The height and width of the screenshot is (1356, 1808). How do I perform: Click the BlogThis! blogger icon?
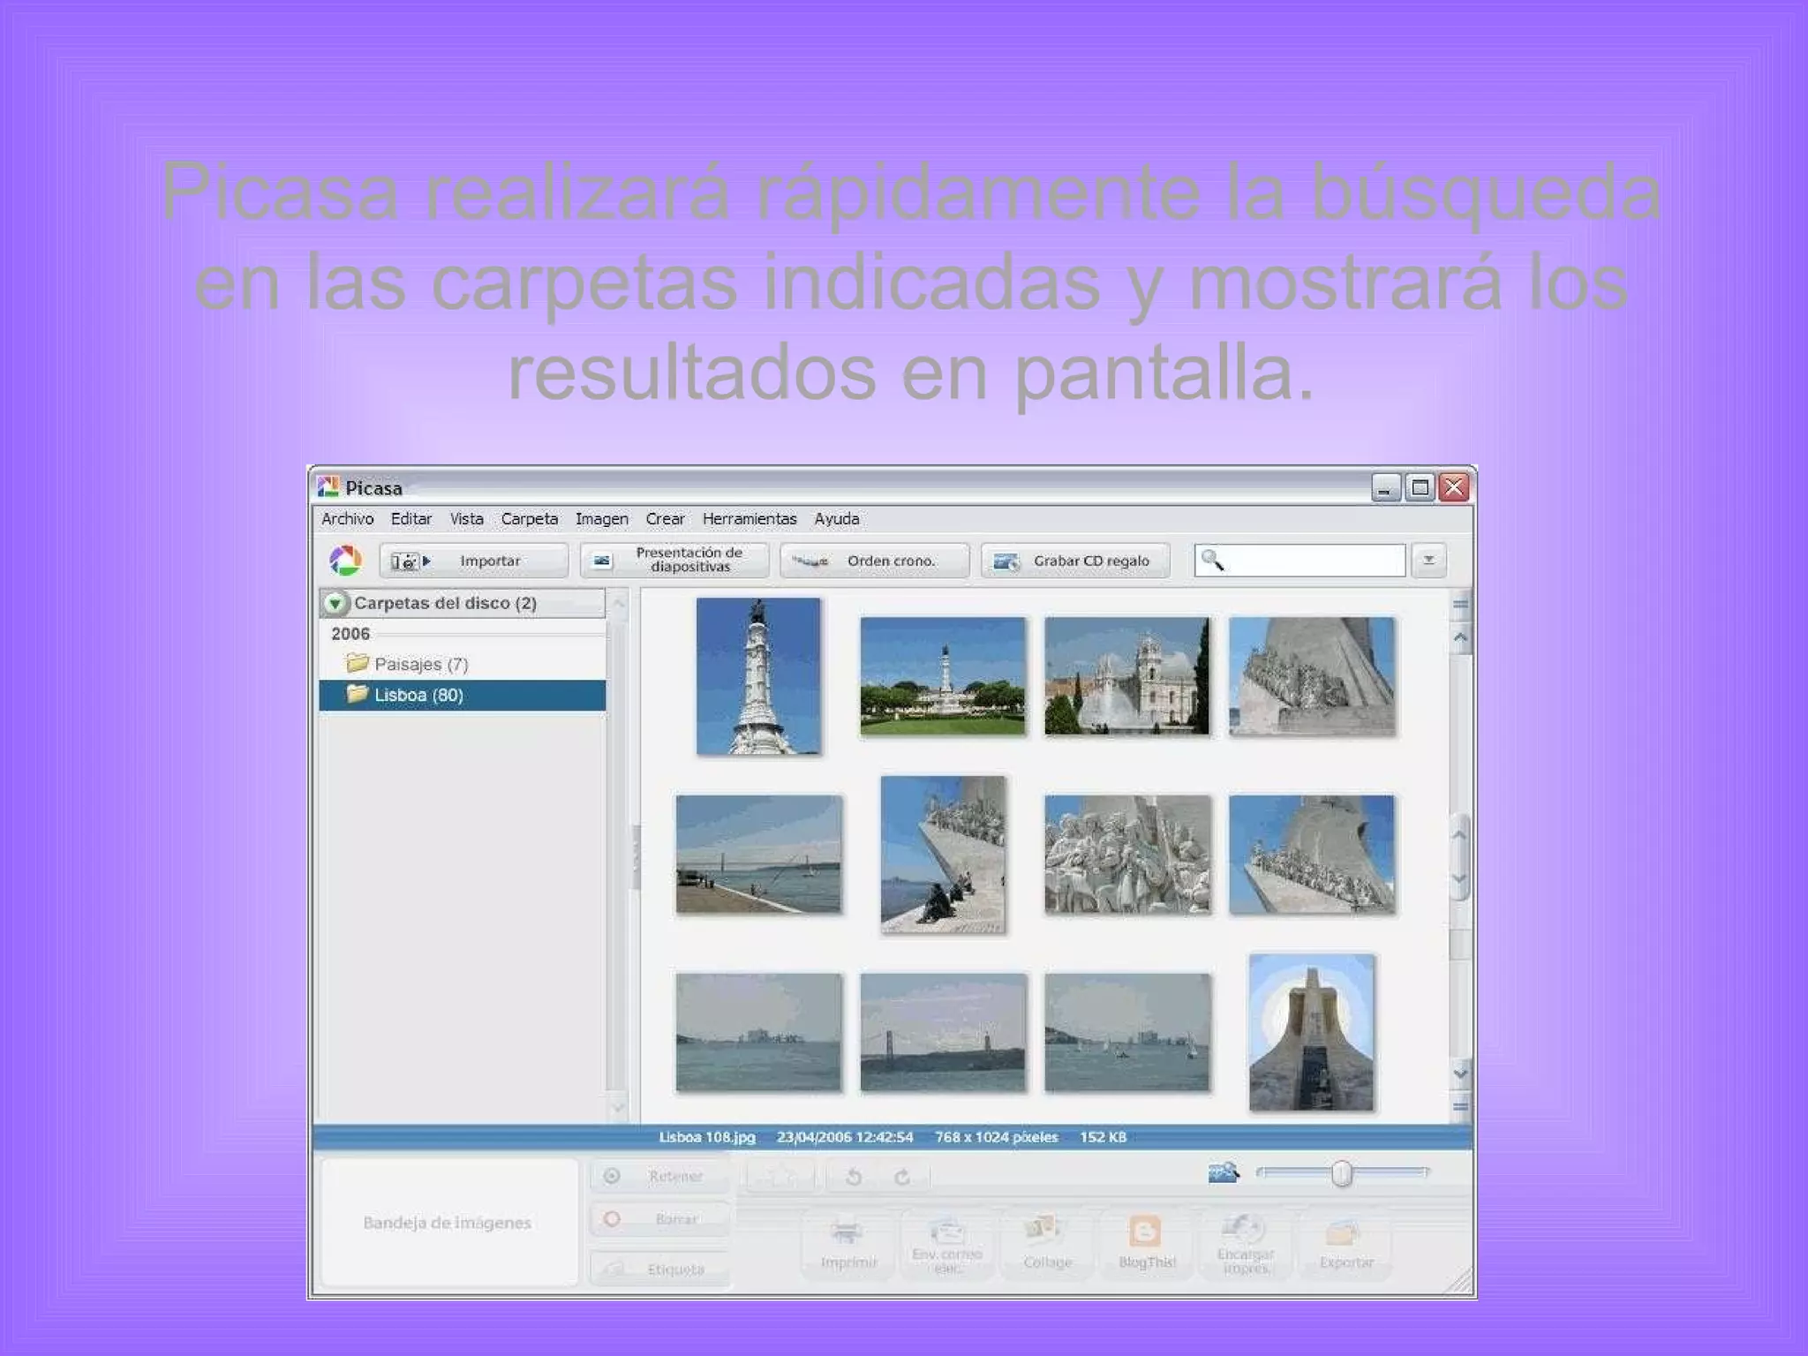[x=1145, y=1232]
